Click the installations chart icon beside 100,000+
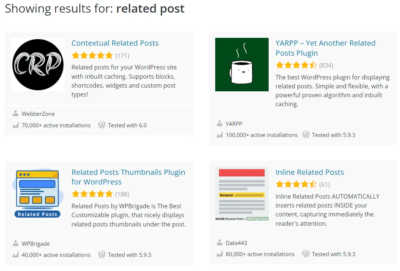Screen dimensions: 400x271 (220, 135)
